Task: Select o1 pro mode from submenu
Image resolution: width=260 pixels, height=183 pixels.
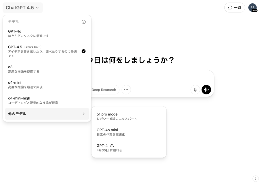Action: point(129,116)
